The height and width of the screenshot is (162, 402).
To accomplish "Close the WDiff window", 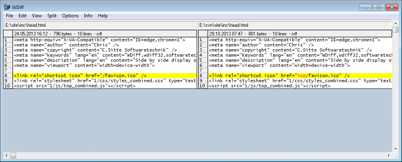I will (x=391, y=7).
